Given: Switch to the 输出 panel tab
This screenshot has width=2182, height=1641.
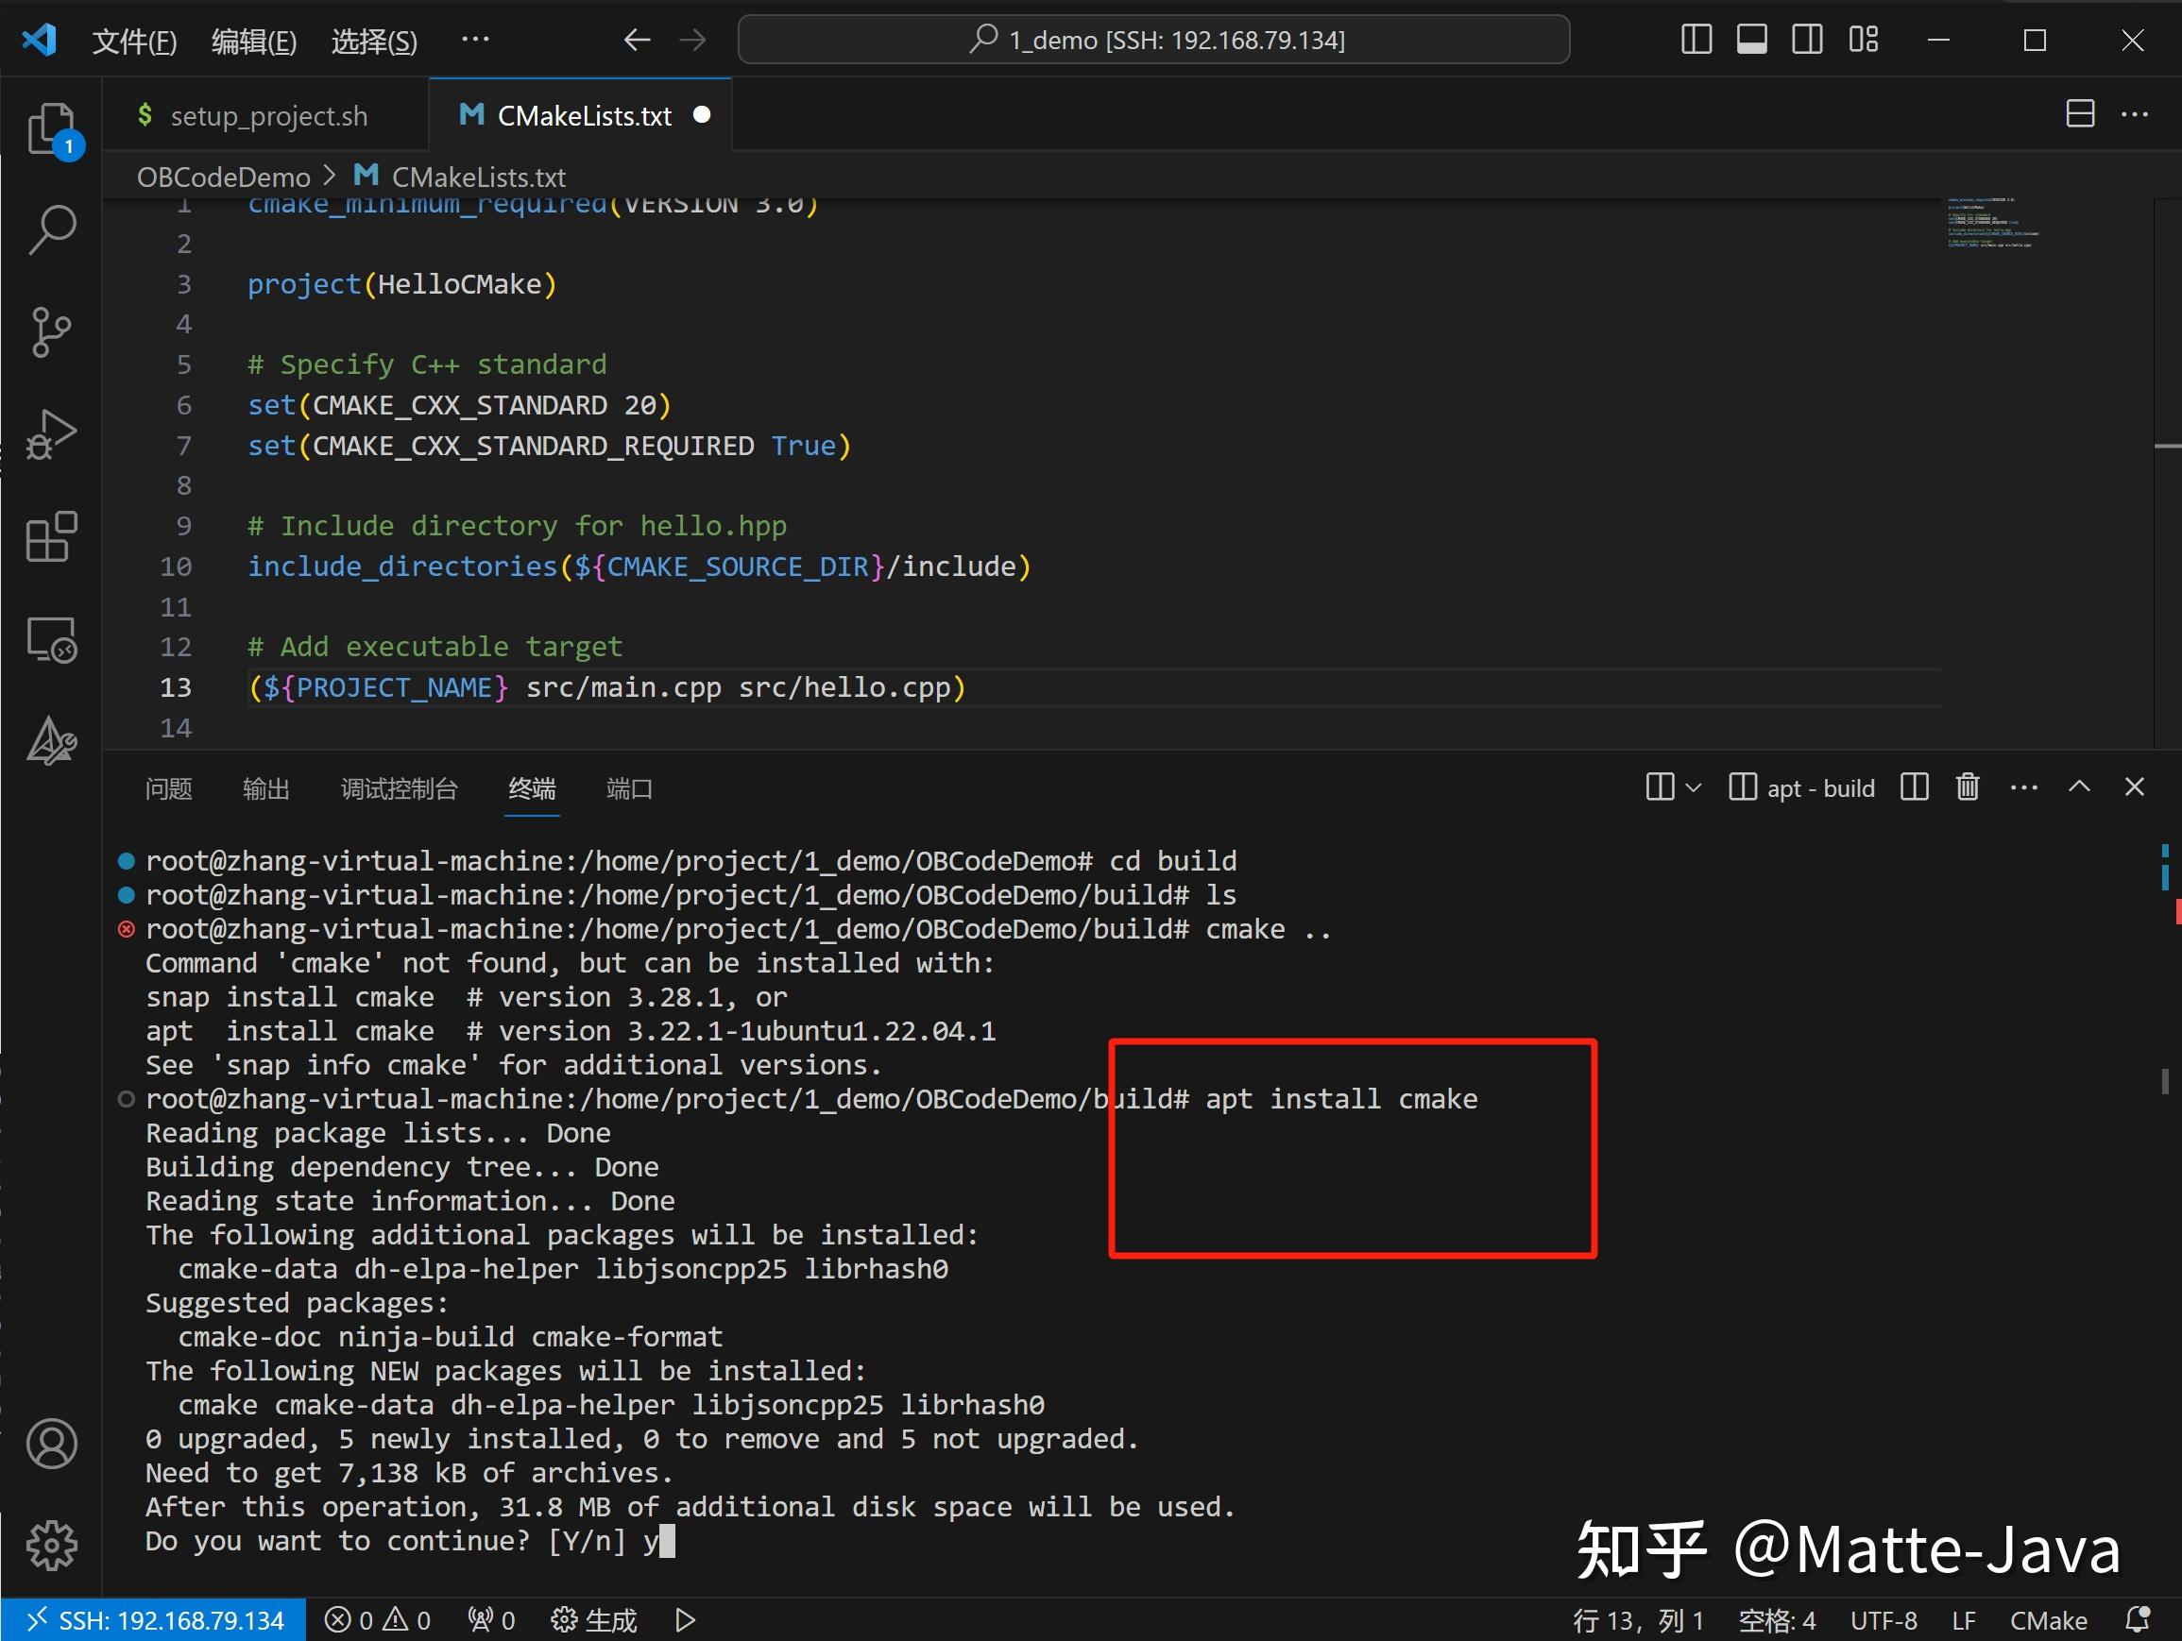Looking at the screenshot, I should click(x=265, y=788).
